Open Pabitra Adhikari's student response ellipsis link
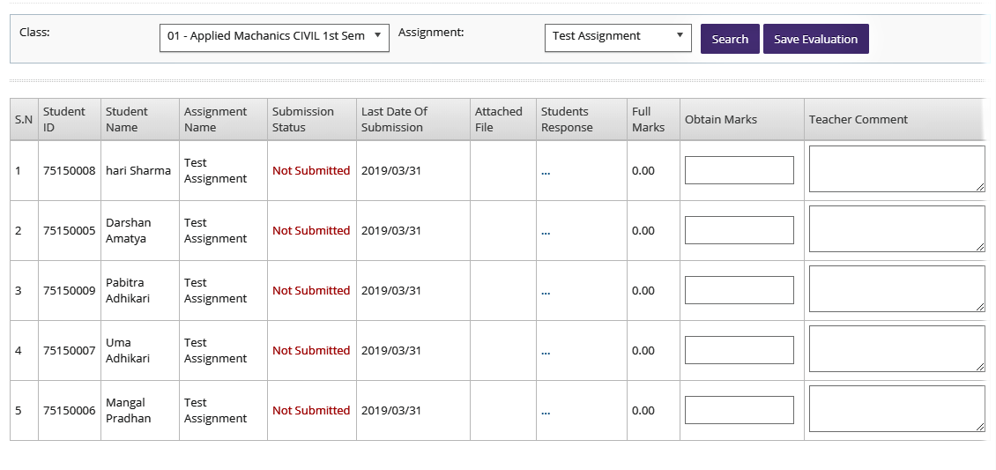Screen dimensions: 996x470 pos(546,292)
